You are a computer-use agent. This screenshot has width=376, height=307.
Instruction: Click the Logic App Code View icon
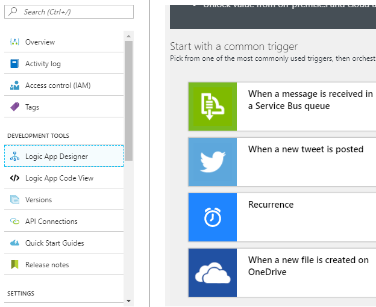tap(15, 178)
